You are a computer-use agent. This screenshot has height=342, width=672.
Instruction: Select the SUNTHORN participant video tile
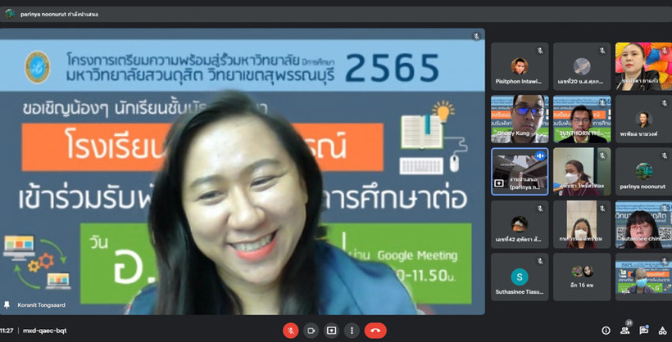[582, 119]
